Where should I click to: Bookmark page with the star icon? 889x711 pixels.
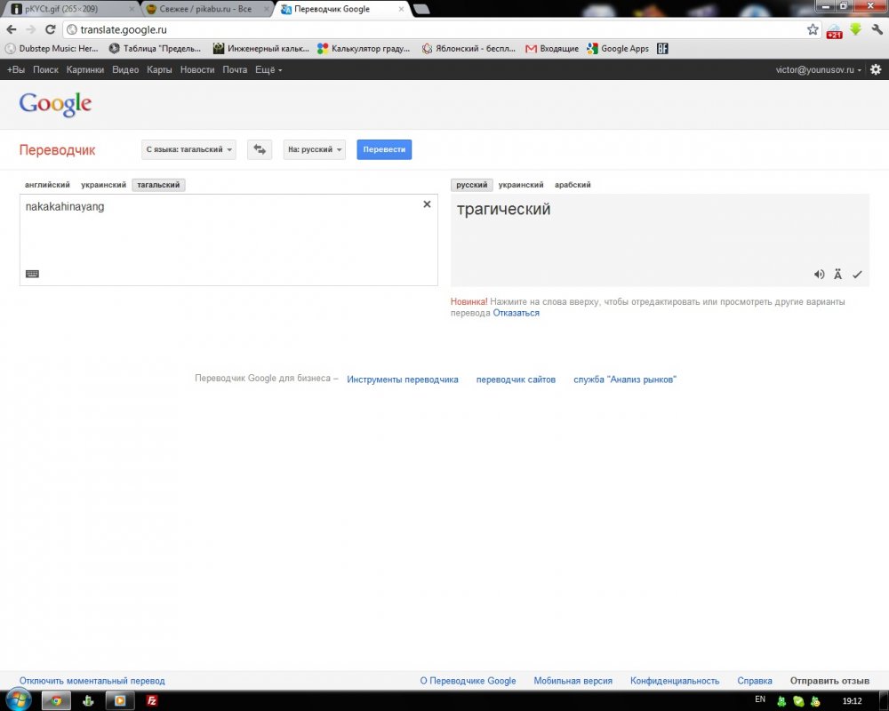point(813,29)
